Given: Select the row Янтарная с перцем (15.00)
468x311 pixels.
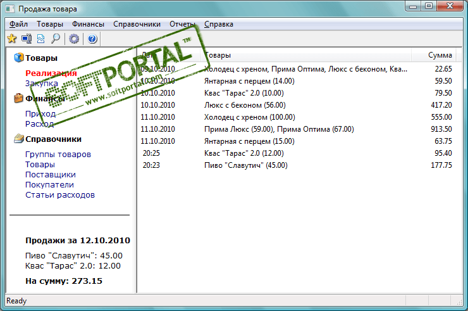Looking at the screenshot, I should point(297,141).
